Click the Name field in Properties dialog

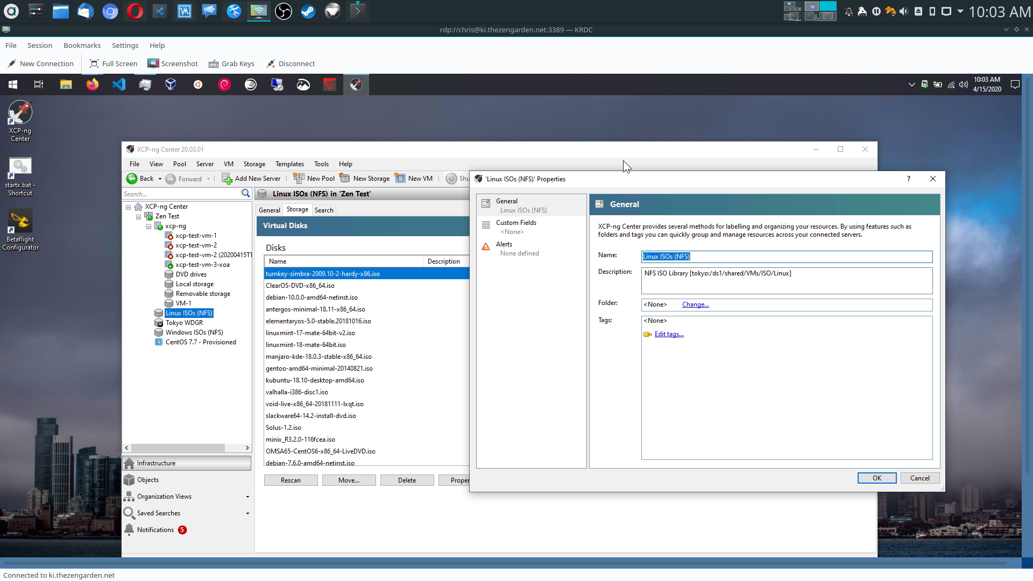pyautogui.click(x=787, y=257)
